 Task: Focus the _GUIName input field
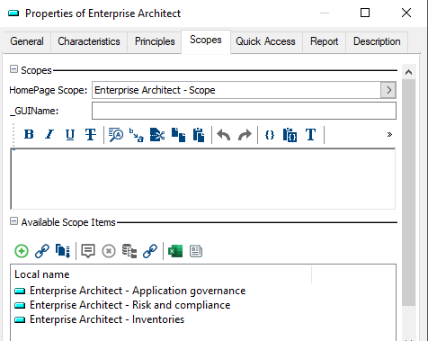click(244, 111)
